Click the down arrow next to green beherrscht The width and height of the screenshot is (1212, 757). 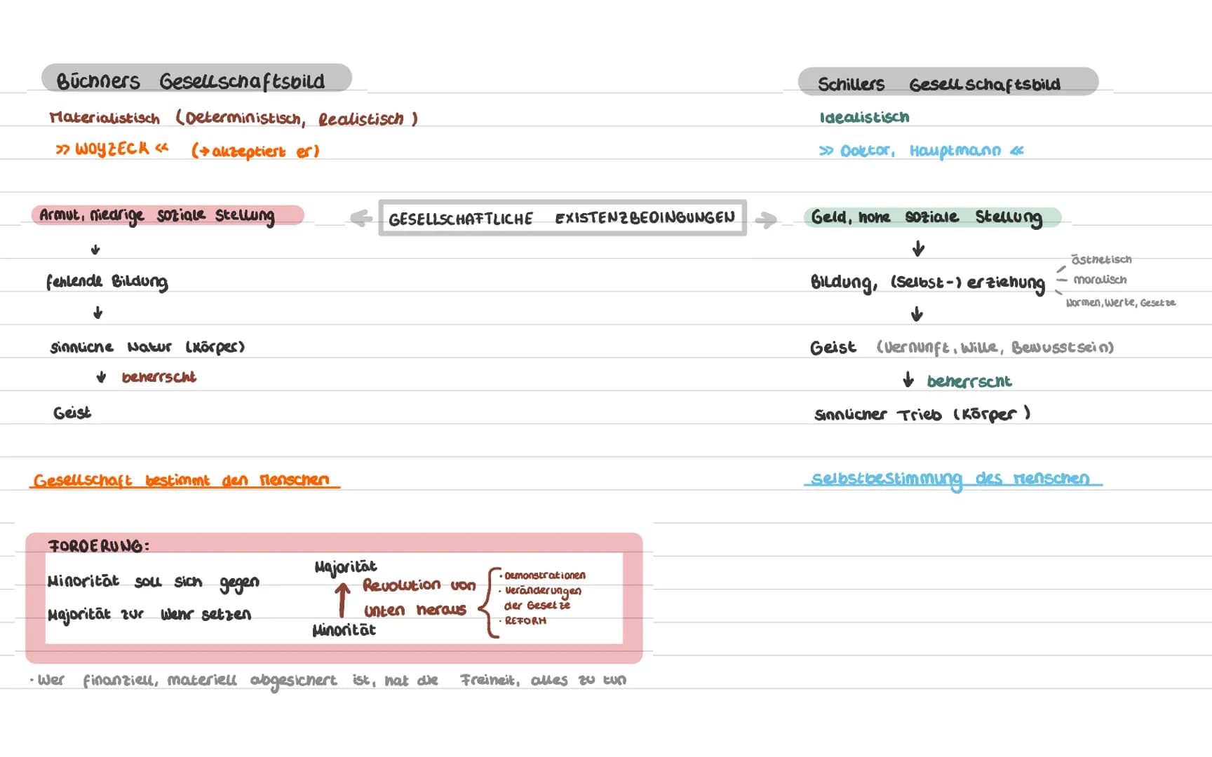(908, 380)
